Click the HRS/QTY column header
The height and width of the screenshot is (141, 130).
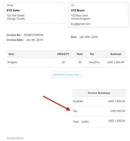coord(63,54)
